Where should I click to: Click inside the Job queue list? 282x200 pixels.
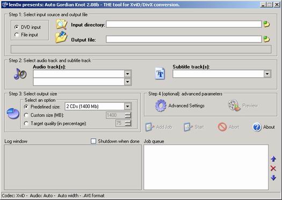pos(206,167)
